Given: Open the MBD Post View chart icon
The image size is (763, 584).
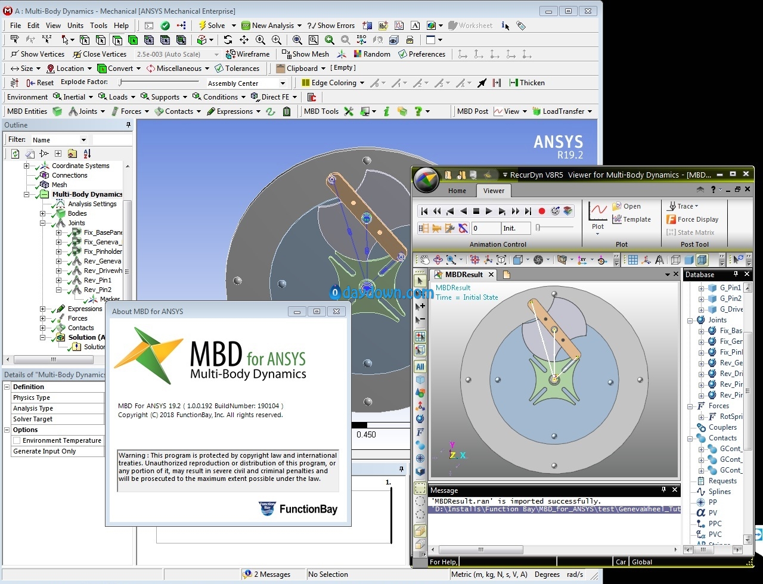Looking at the screenshot, I should point(498,111).
